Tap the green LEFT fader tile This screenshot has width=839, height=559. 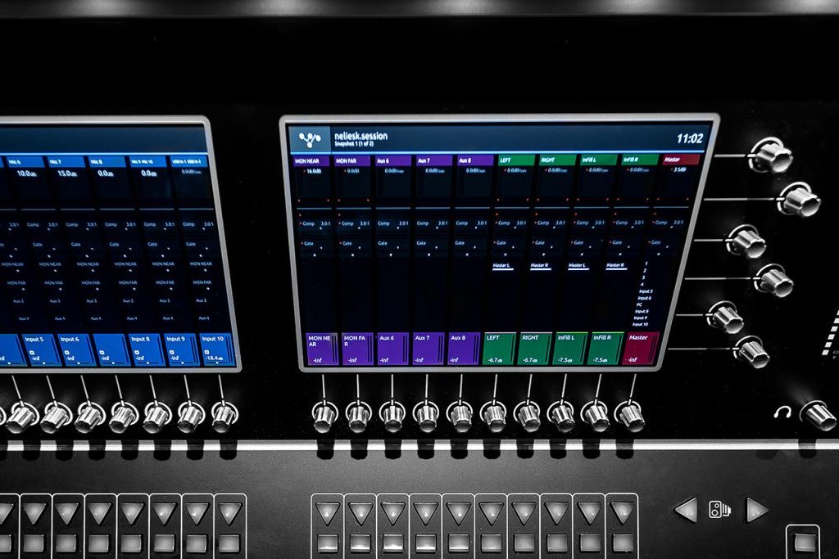point(499,348)
